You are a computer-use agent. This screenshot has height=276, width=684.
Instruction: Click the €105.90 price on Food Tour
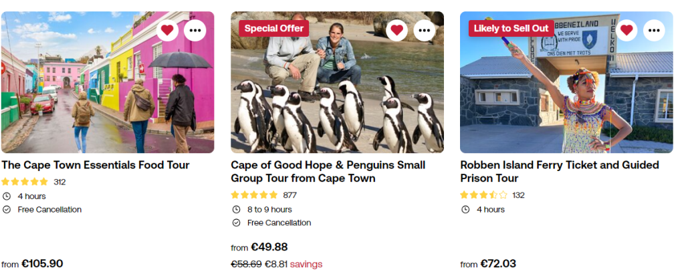pos(43,263)
